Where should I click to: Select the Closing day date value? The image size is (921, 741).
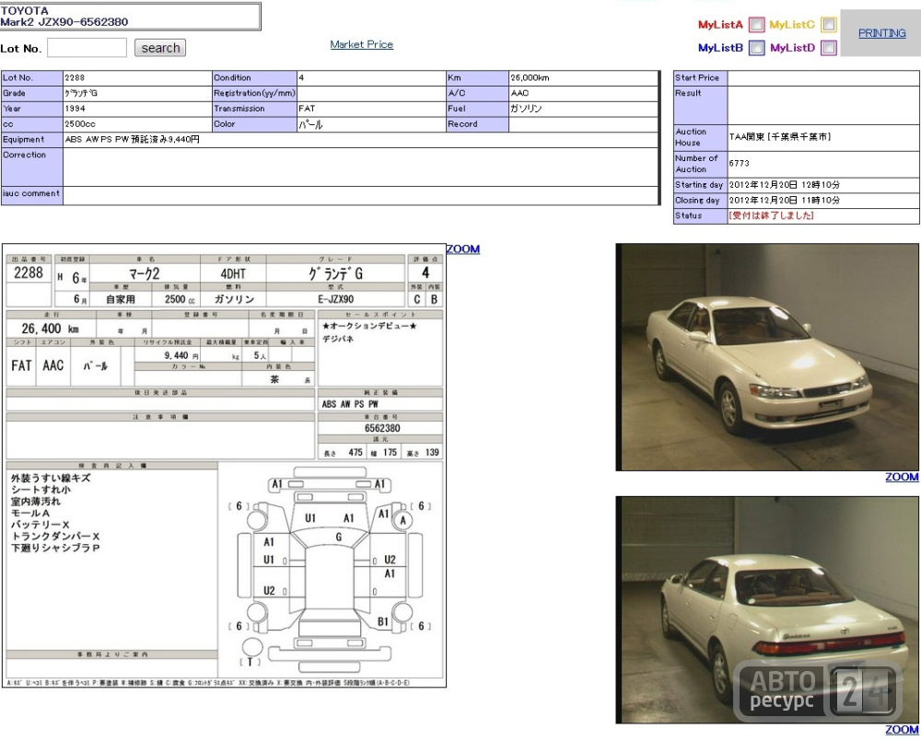[784, 201]
